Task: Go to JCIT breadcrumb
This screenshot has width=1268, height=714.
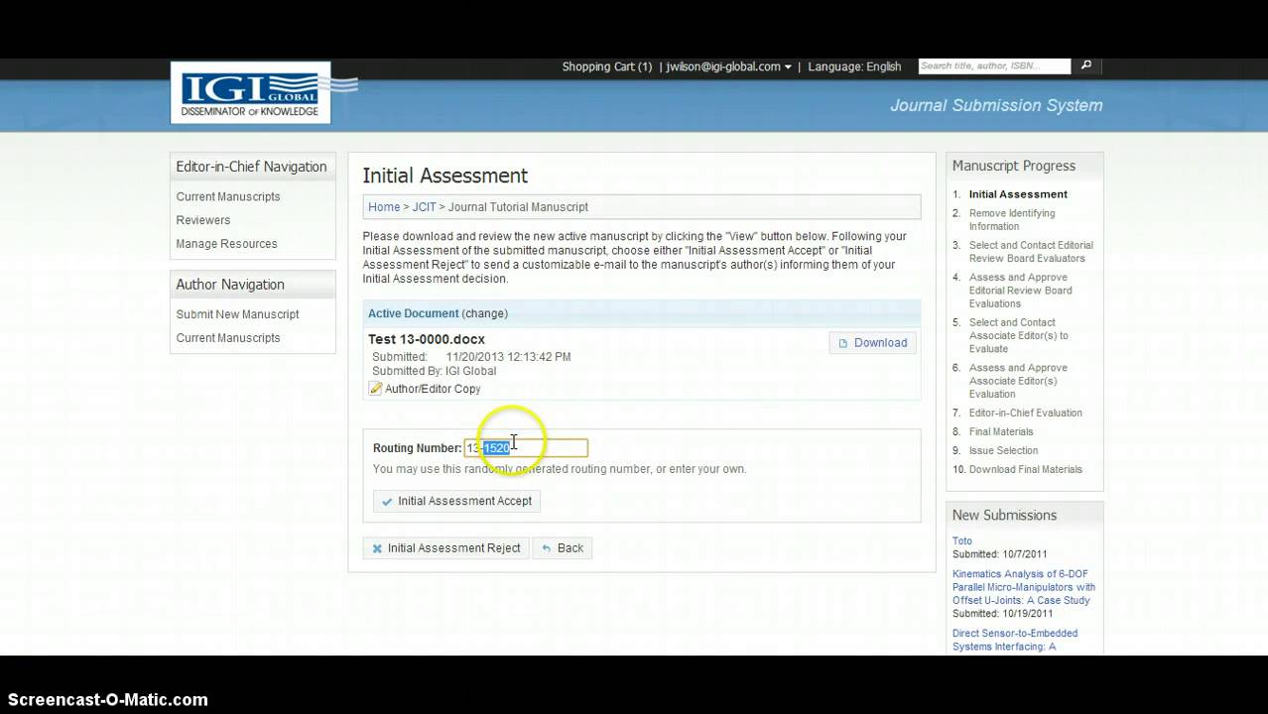Action: [x=424, y=207]
